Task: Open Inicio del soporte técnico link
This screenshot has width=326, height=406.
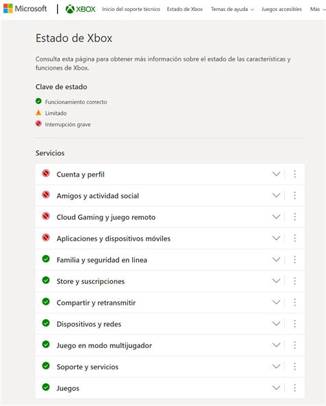Action: (131, 10)
